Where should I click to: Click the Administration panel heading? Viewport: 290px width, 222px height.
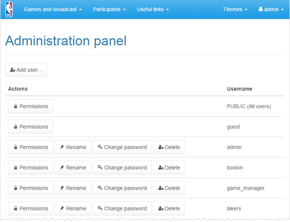point(66,41)
